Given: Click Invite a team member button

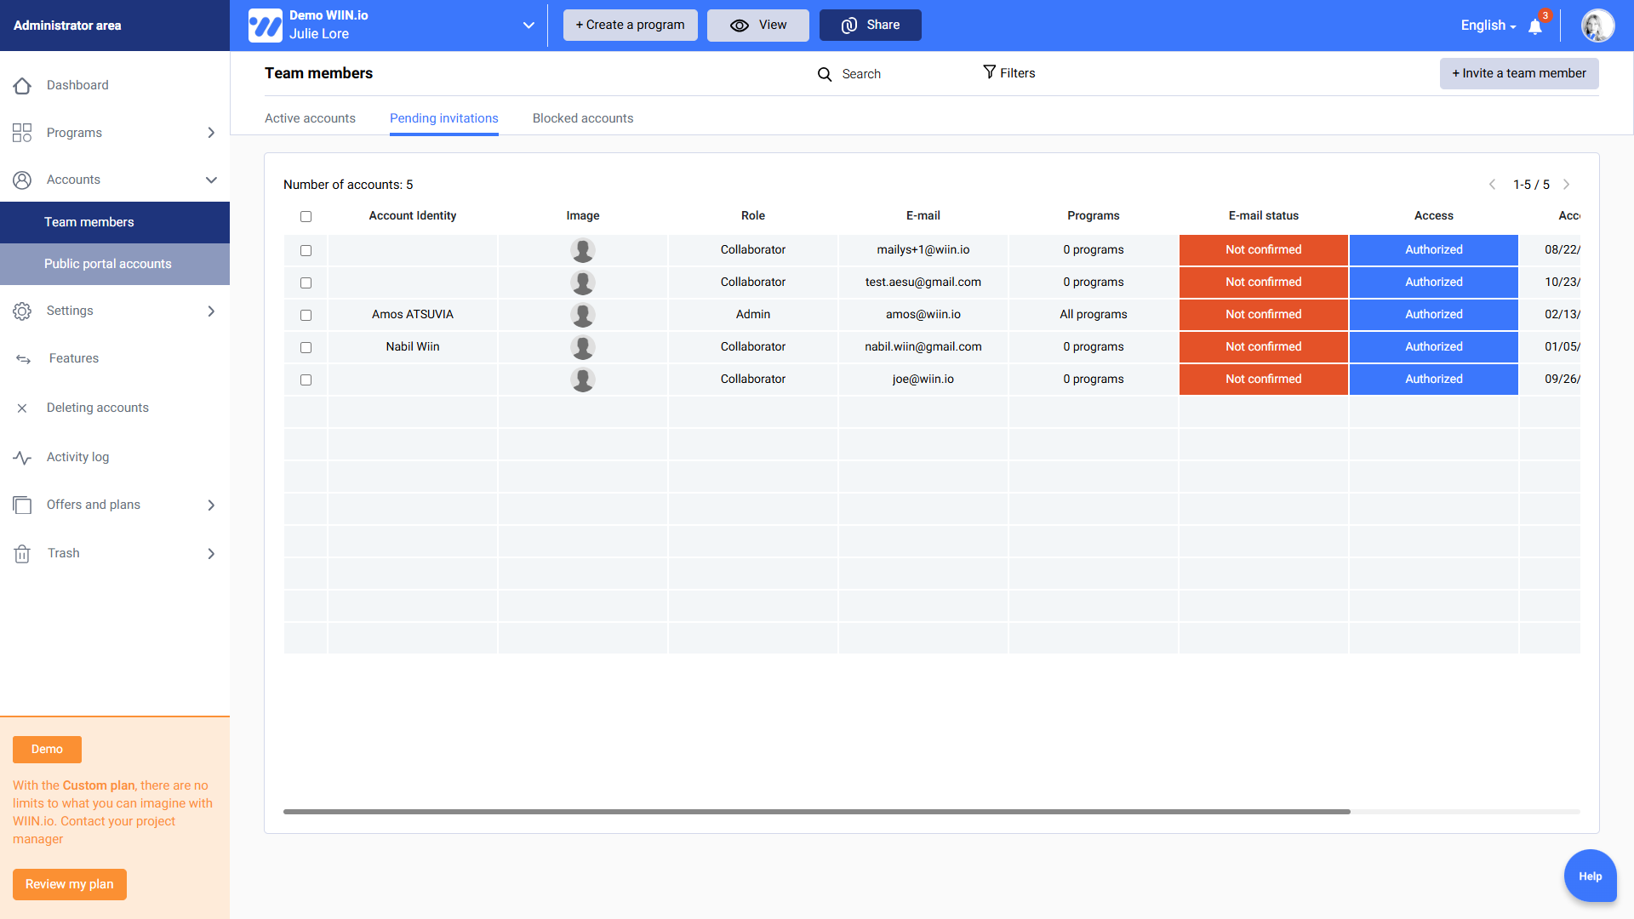Looking at the screenshot, I should tap(1518, 73).
